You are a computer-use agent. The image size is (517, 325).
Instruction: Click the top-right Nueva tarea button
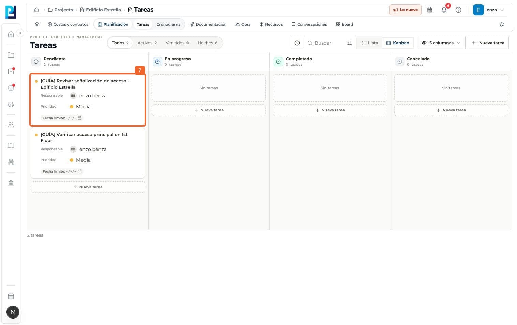[488, 43]
